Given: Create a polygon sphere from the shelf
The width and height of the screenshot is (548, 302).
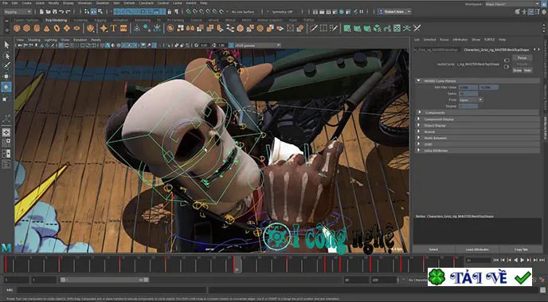Looking at the screenshot, I should pos(17,29).
